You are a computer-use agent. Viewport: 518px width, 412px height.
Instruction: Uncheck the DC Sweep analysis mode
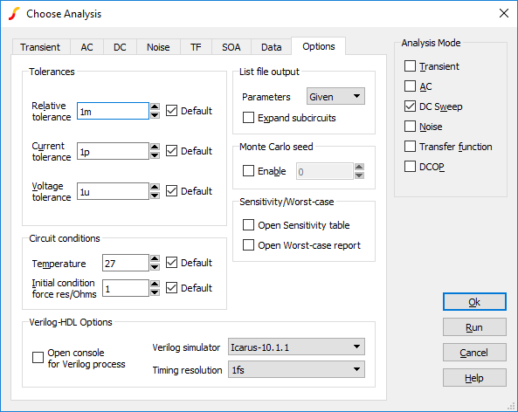(x=410, y=106)
